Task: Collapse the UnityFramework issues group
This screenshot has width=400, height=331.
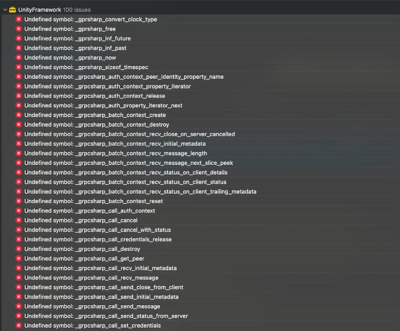Action: tap(5, 9)
